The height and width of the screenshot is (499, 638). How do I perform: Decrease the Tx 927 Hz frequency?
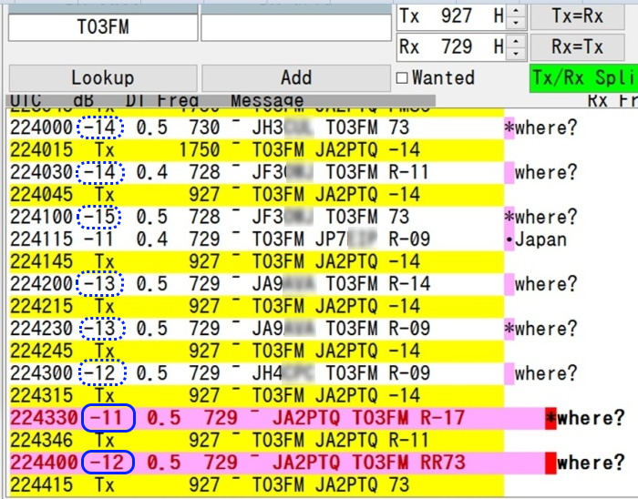(516, 23)
